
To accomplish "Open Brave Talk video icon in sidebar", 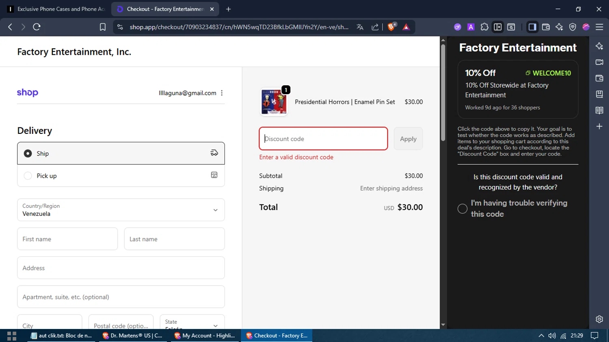I will click(599, 62).
